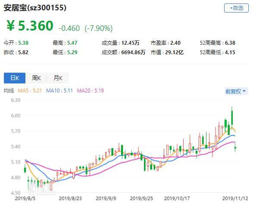The image size is (253, 203).
Task: Click current price ¥5.360
Action: tap(30, 26)
